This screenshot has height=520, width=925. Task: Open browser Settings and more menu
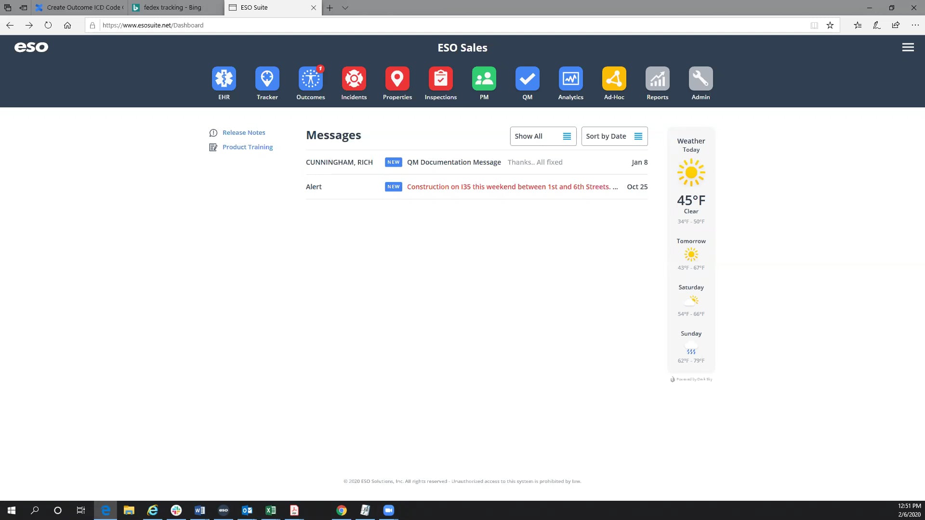[x=915, y=25]
